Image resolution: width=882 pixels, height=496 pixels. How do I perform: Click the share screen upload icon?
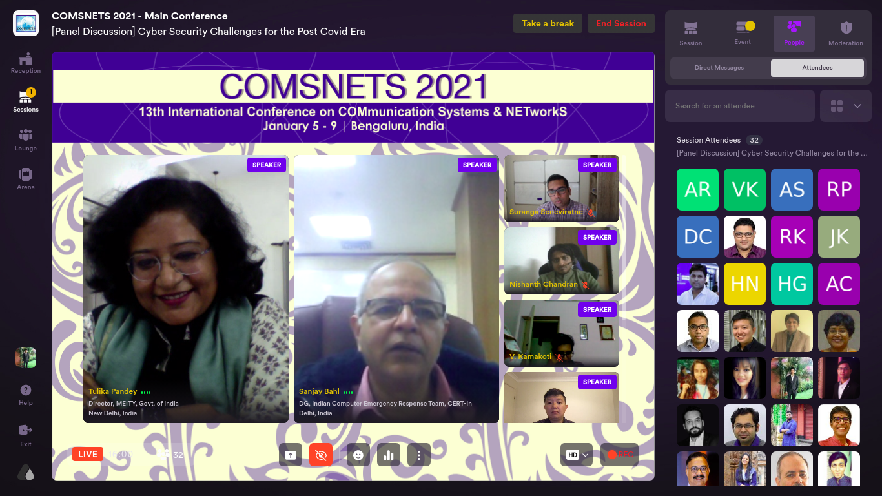291,455
